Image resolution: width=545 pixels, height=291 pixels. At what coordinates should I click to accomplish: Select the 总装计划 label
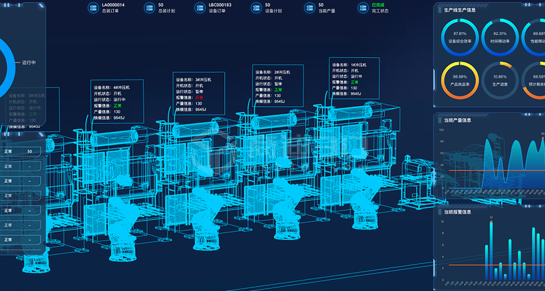(166, 11)
